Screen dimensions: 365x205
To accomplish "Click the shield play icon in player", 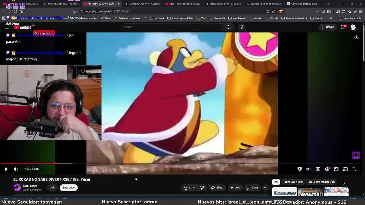I will click(x=300, y=169).
